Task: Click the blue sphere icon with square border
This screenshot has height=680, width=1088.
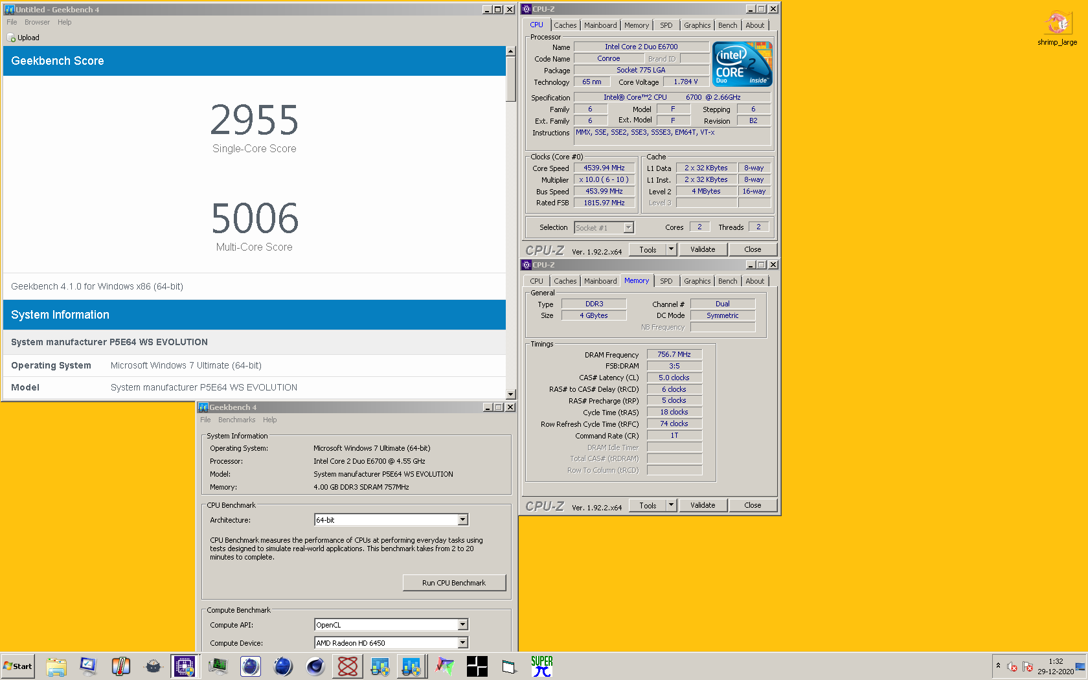Action: click(x=251, y=666)
